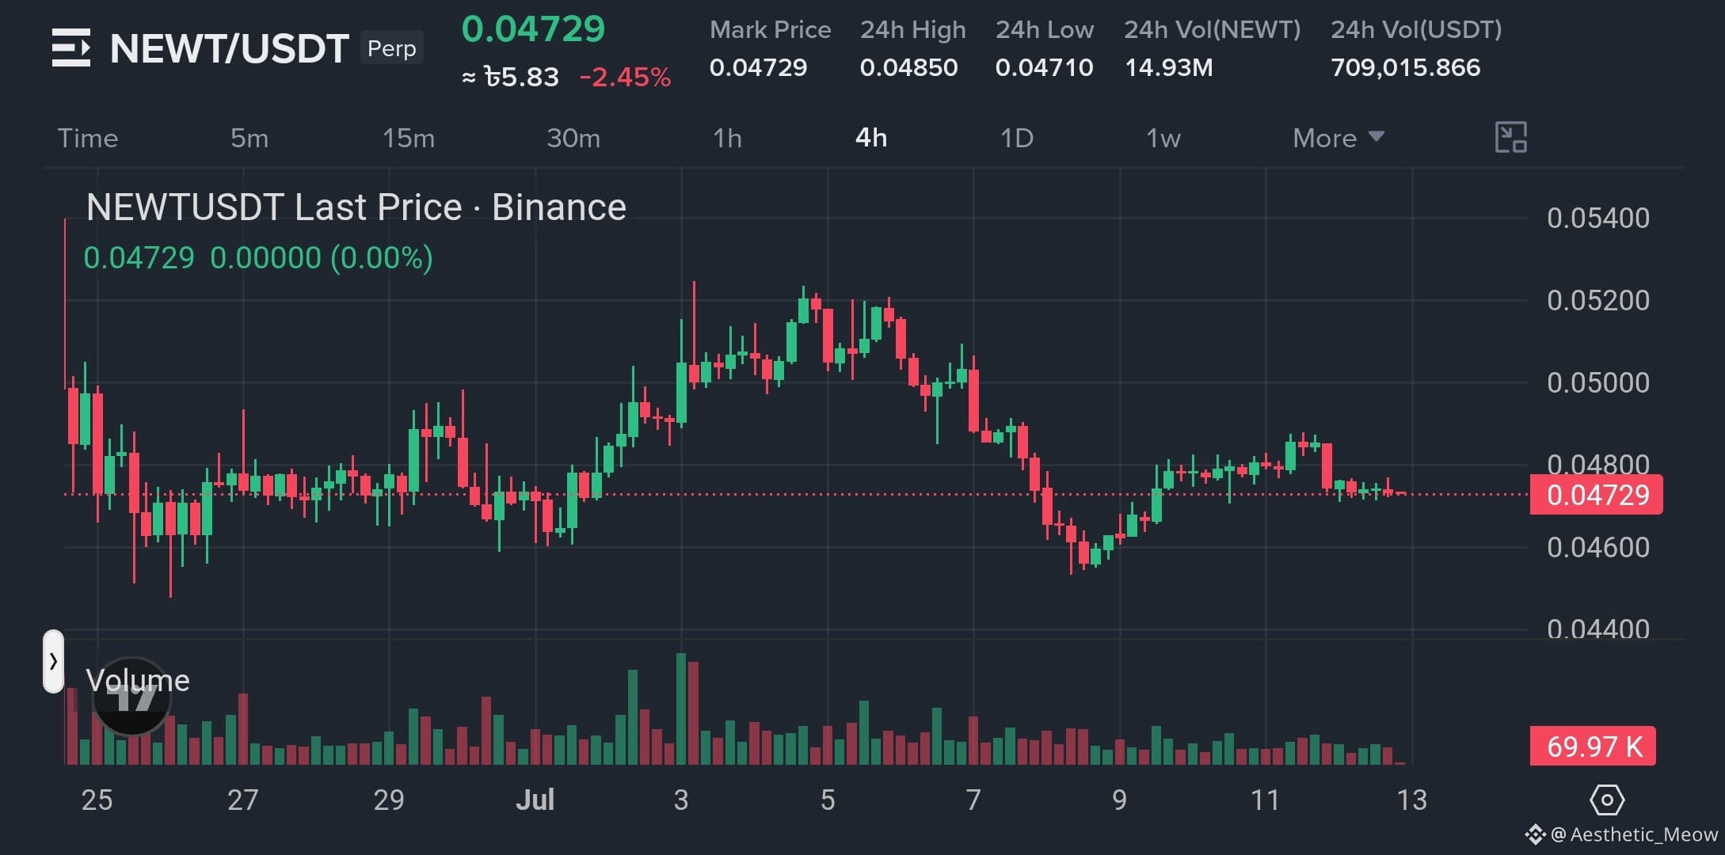Viewport: 1725px width, 855px height.
Task: Click the NEWTUSDT Last Price Binance chart title
Action: [356, 207]
